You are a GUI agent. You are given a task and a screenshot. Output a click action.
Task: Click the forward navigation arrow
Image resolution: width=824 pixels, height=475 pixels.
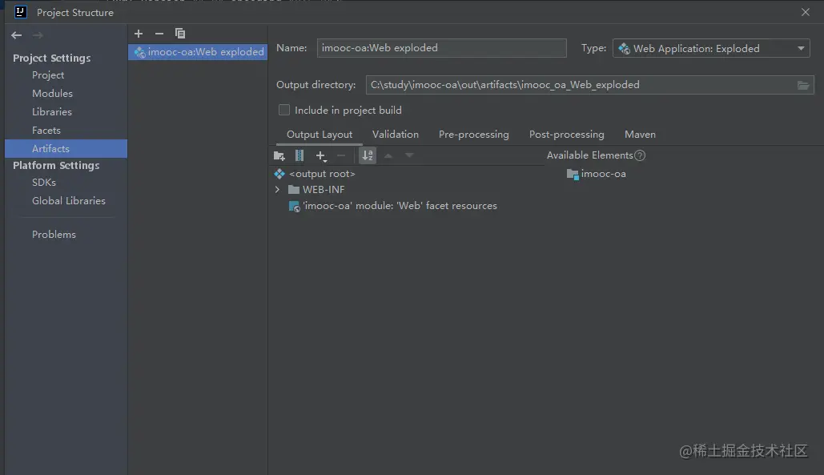pos(38,35)
